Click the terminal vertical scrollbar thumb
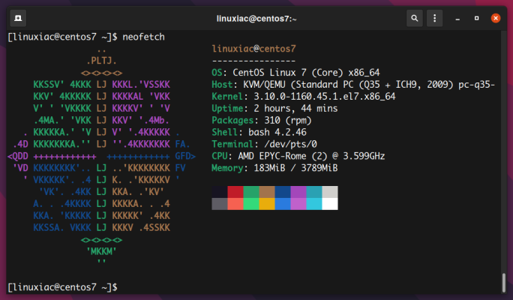 tap(503, 282)
